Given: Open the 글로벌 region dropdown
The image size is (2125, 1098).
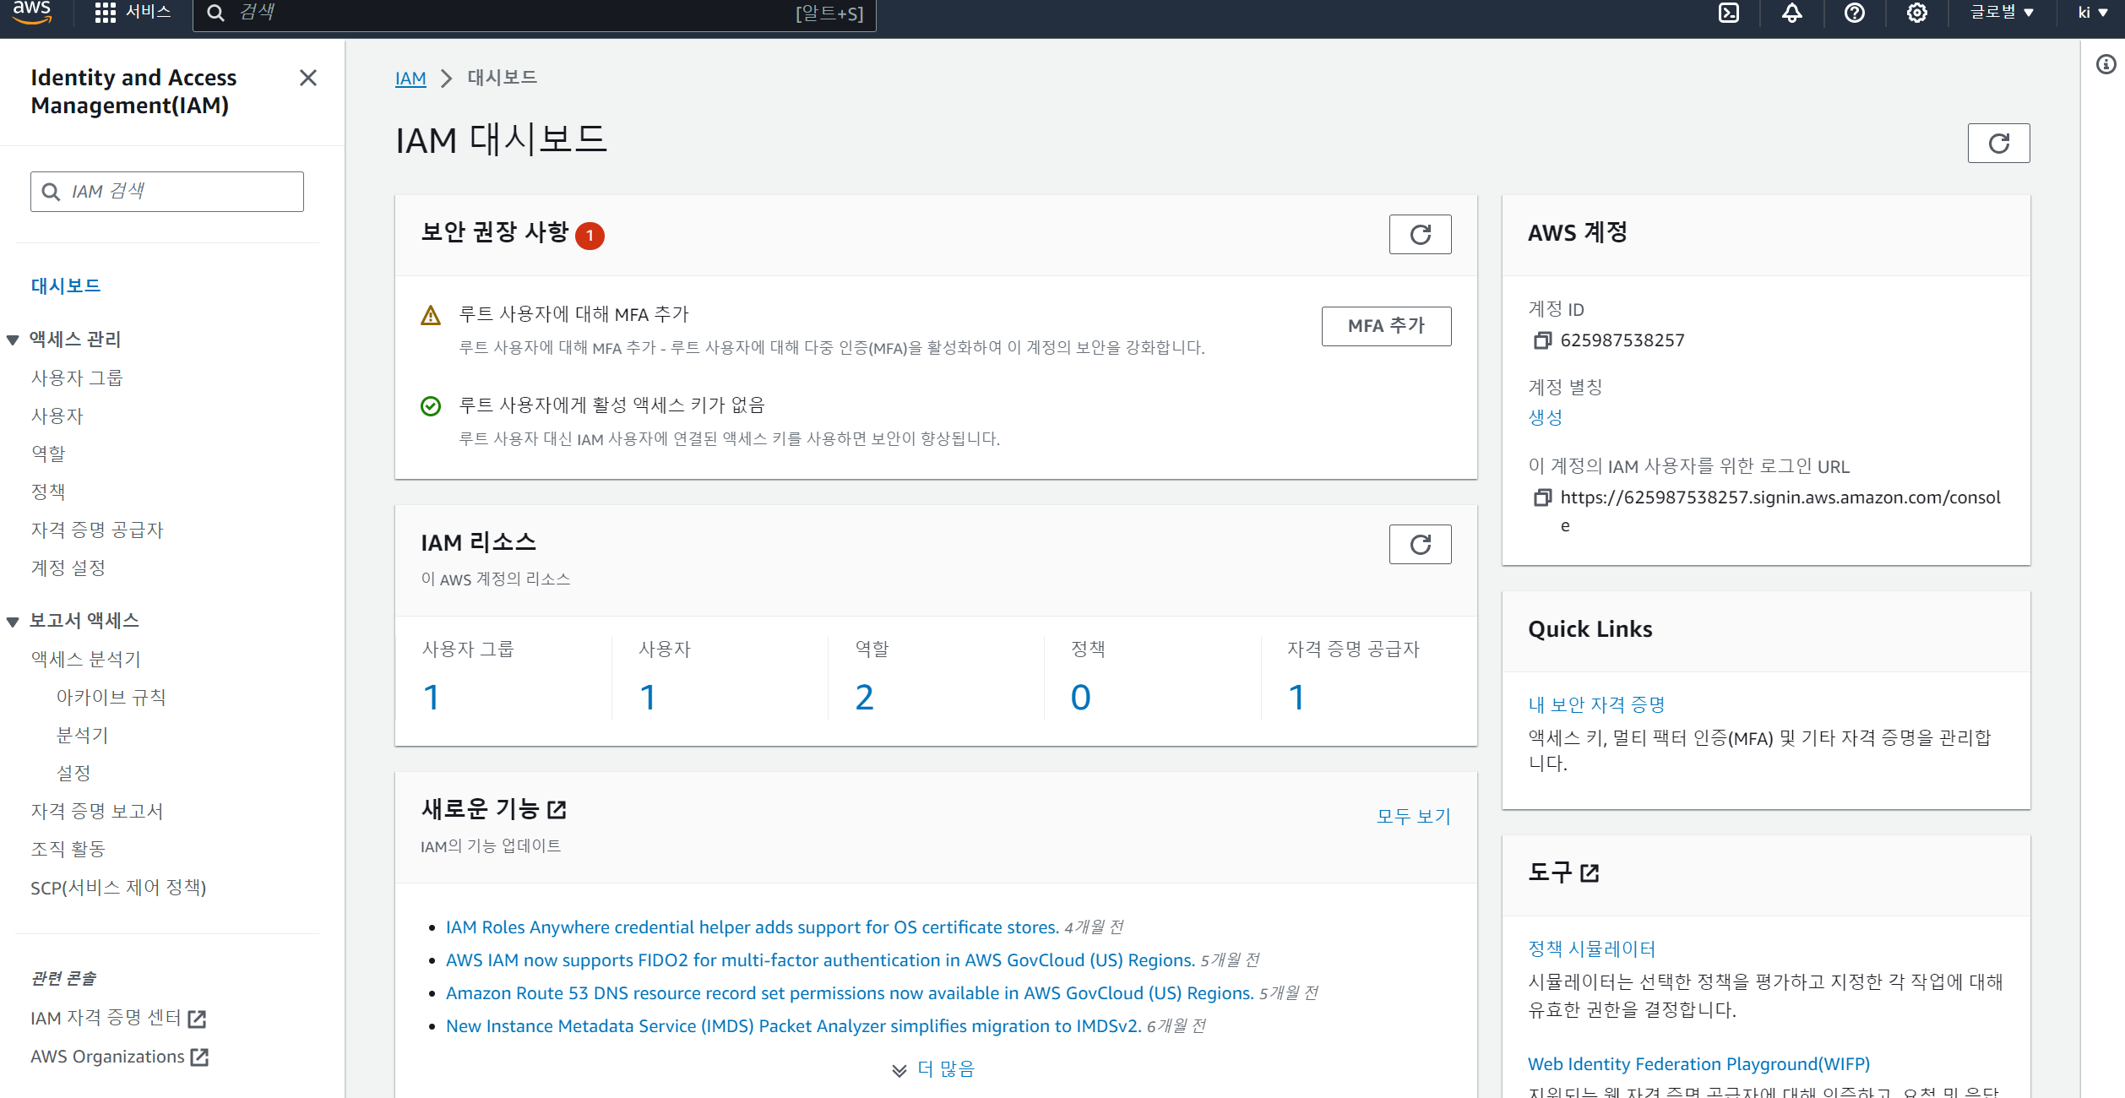Looking at the screenshot, I should 2002,12.
